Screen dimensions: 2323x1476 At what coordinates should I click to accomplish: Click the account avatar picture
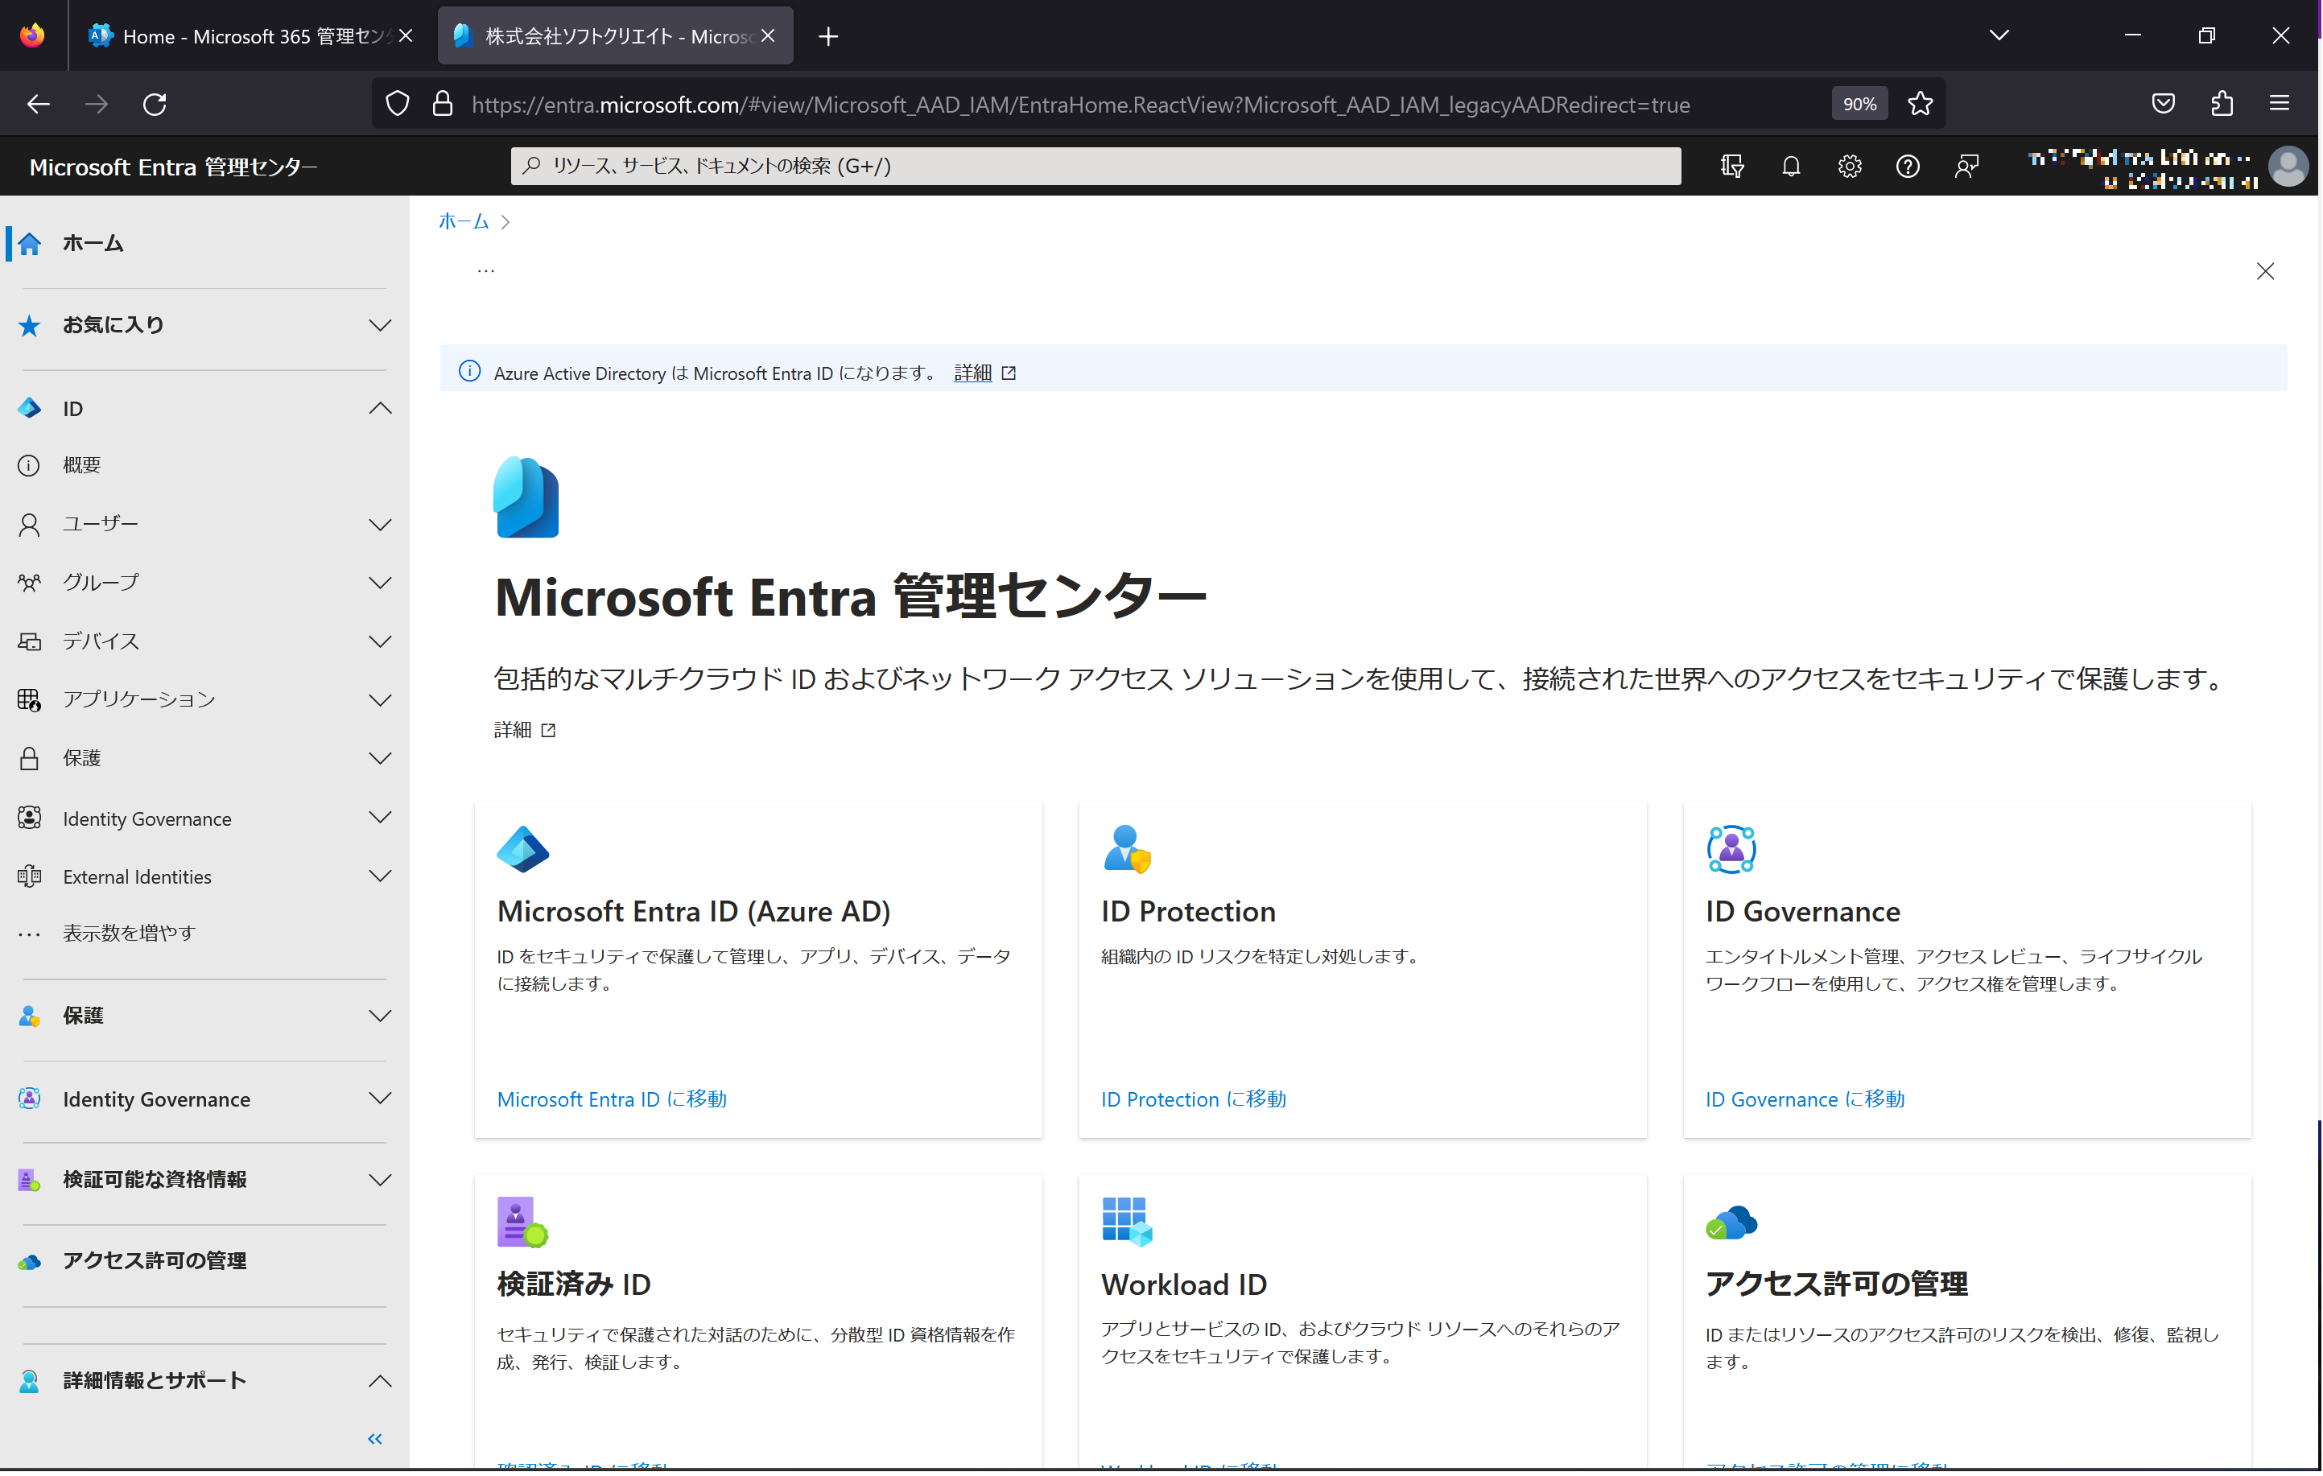point(2288,166)
